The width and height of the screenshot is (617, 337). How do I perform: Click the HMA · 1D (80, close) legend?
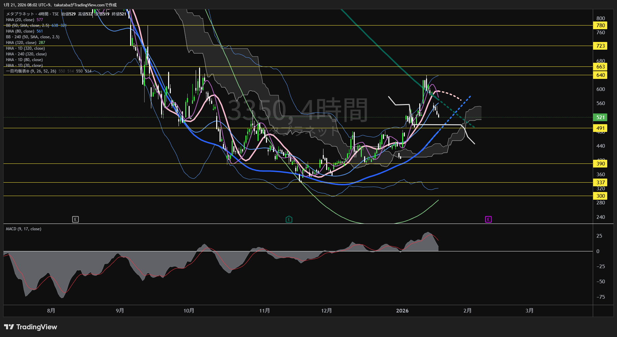pos(24,60)
